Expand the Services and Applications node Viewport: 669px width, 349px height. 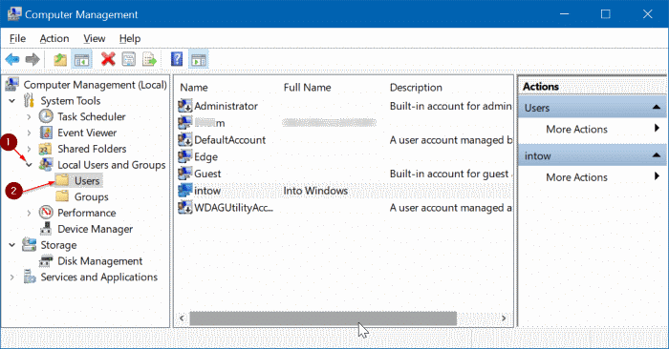pyautogui.click(x=11, y=277)
